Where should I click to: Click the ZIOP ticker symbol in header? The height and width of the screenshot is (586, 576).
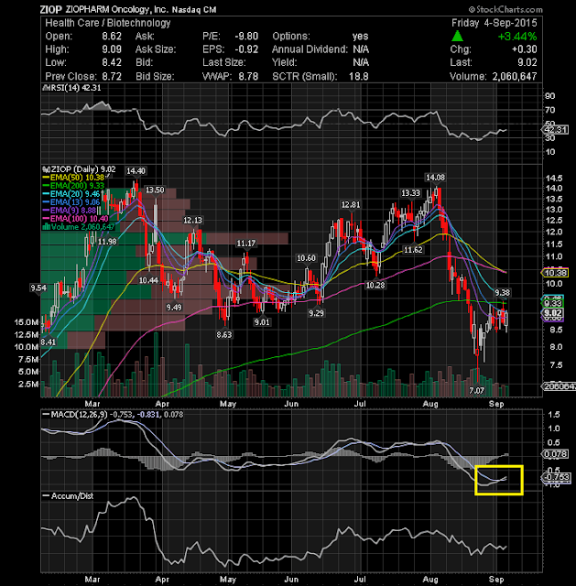point(50,10)
